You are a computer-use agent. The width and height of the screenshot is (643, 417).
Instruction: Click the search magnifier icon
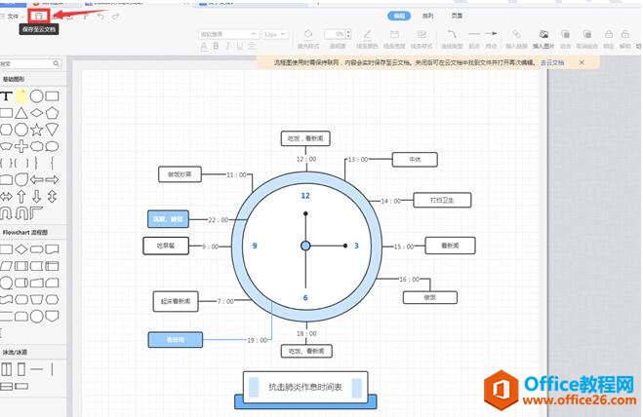tap(57, 64)
